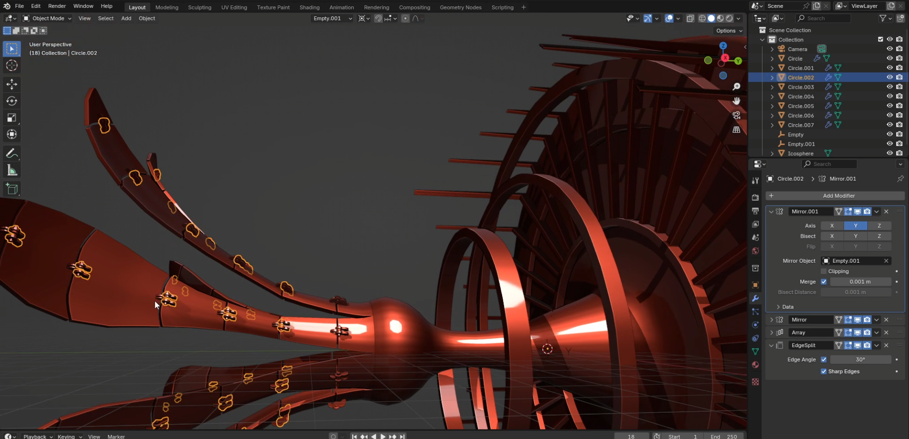Jump to the timeline end frame
The width and height of the screenshot is (909, 439).
(x=402, y=437)
